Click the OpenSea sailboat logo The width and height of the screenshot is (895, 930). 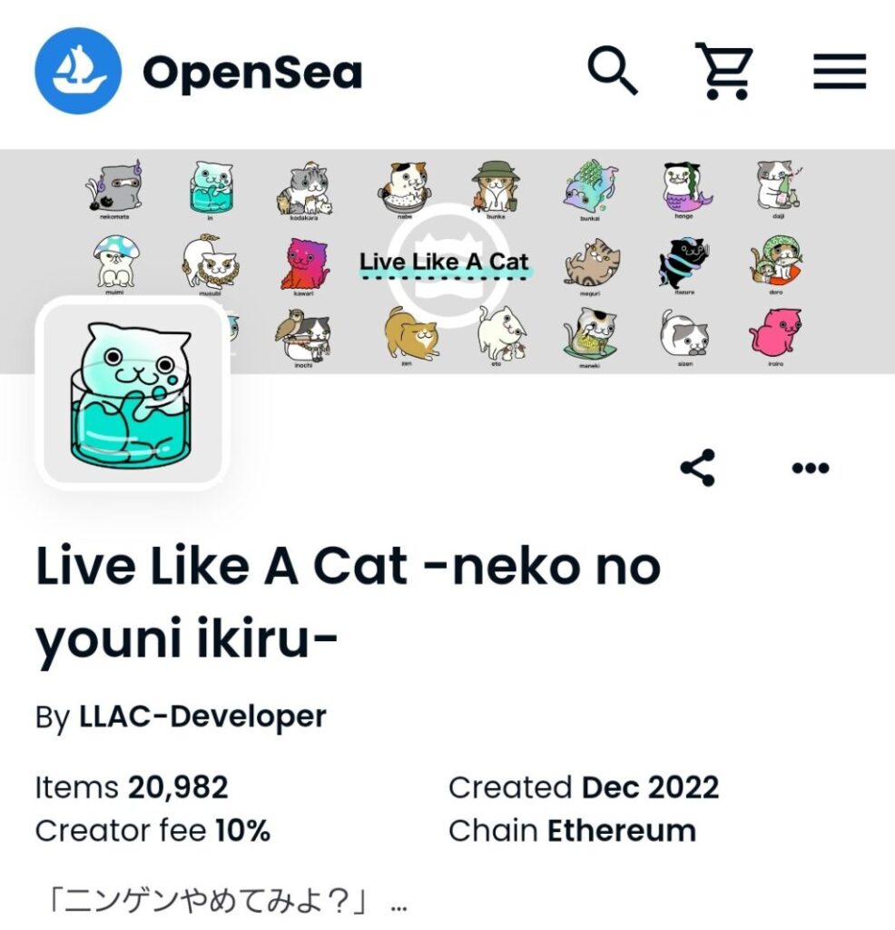(78, 71)
